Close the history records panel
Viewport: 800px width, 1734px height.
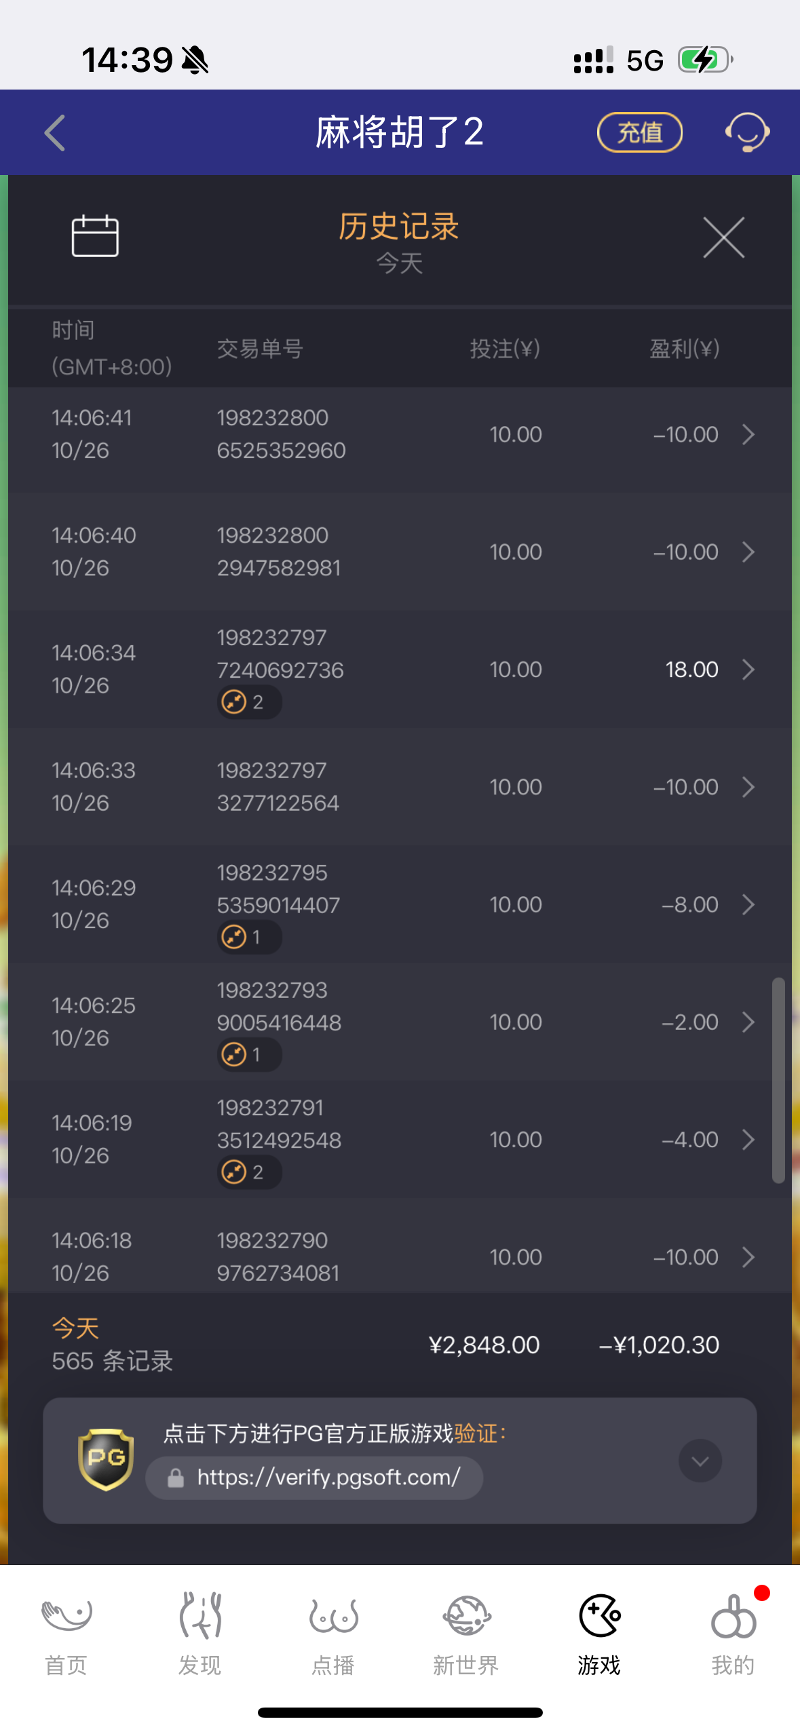tap(723, 237)
